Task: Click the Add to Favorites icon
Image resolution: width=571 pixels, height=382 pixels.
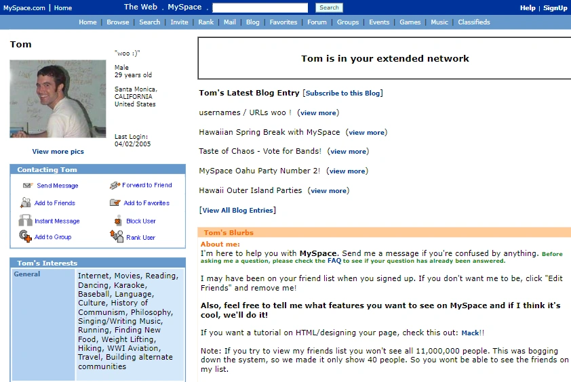Action: [x=115, y=203]
